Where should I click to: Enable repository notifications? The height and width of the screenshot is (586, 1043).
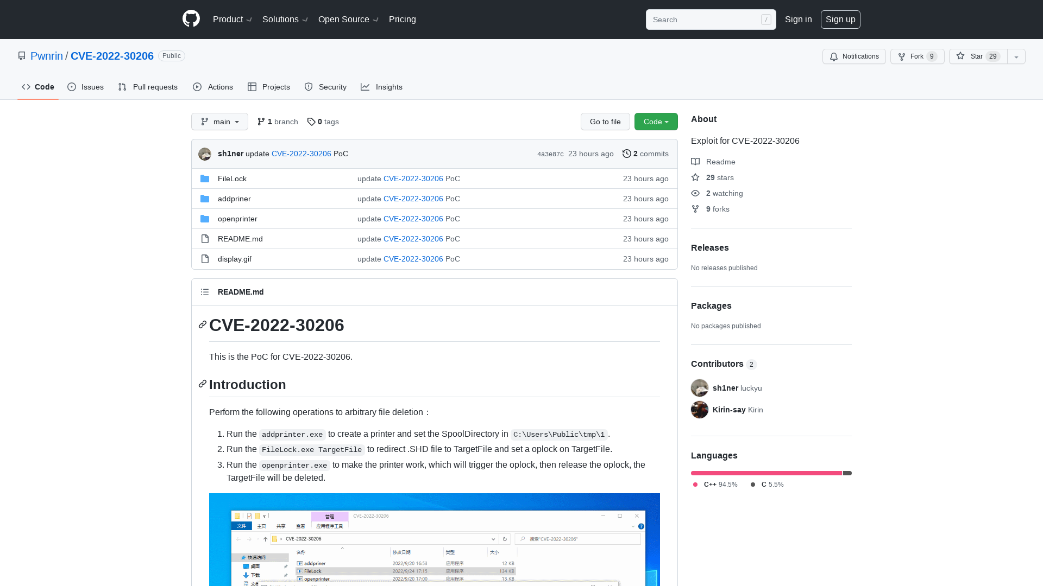[853, 56]
